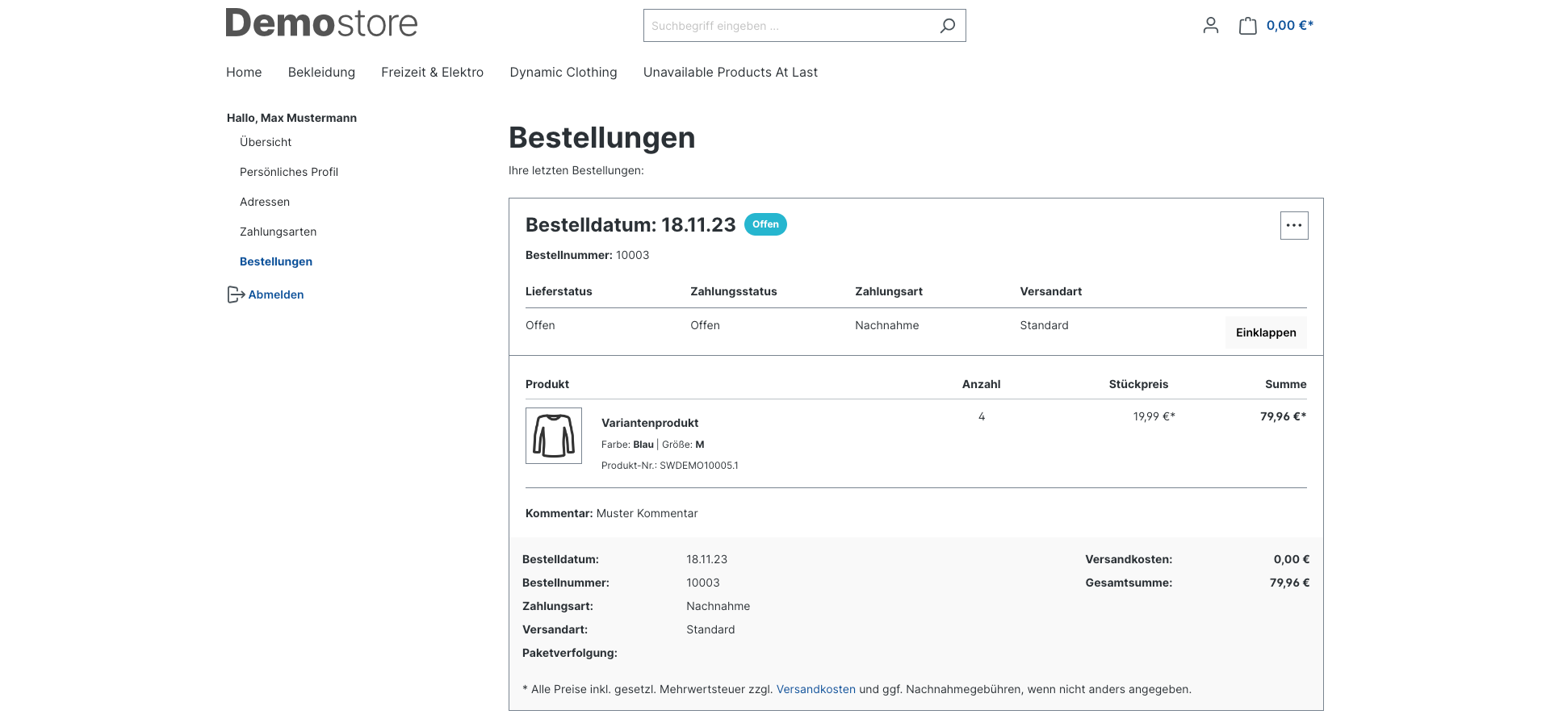1550x723 pixels.
Task: Open the user account icon
Action: pos(1211,26)
